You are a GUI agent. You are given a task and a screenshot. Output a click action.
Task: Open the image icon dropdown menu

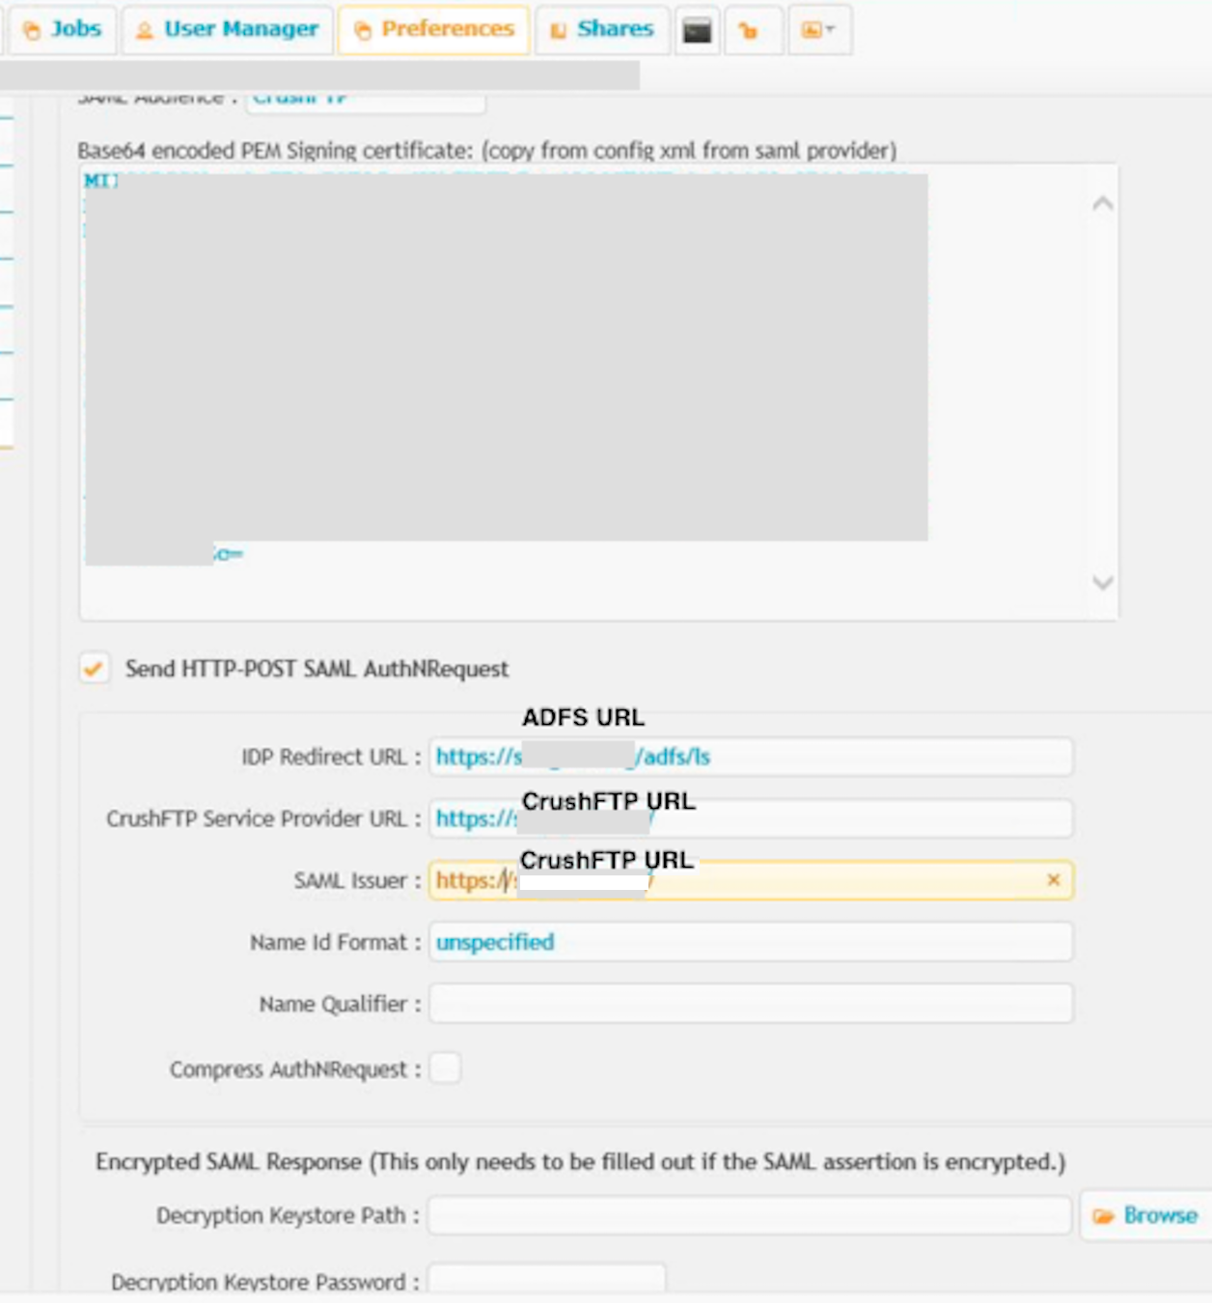coord(818,30)
